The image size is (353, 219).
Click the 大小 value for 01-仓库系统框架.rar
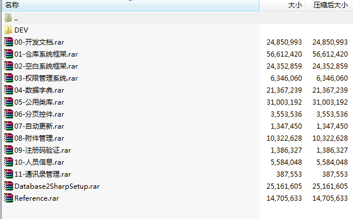[x=284, y=54]
